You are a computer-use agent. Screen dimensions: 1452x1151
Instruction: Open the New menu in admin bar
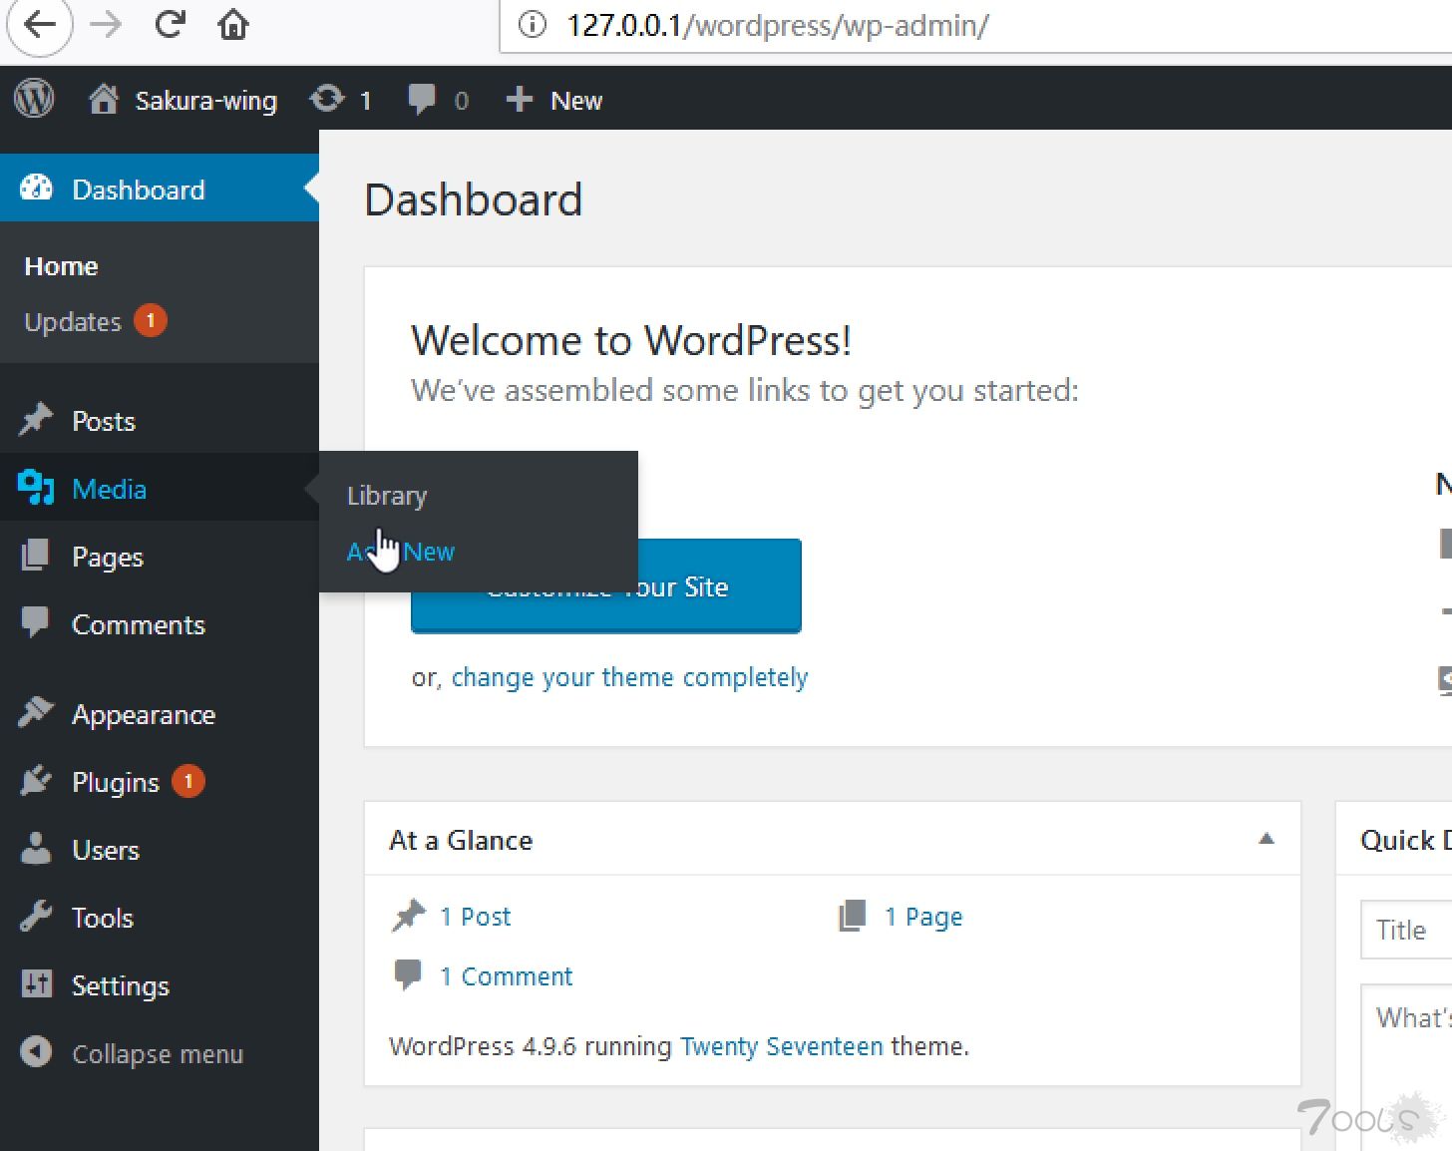pyautogui.click(x=576, y=101)
